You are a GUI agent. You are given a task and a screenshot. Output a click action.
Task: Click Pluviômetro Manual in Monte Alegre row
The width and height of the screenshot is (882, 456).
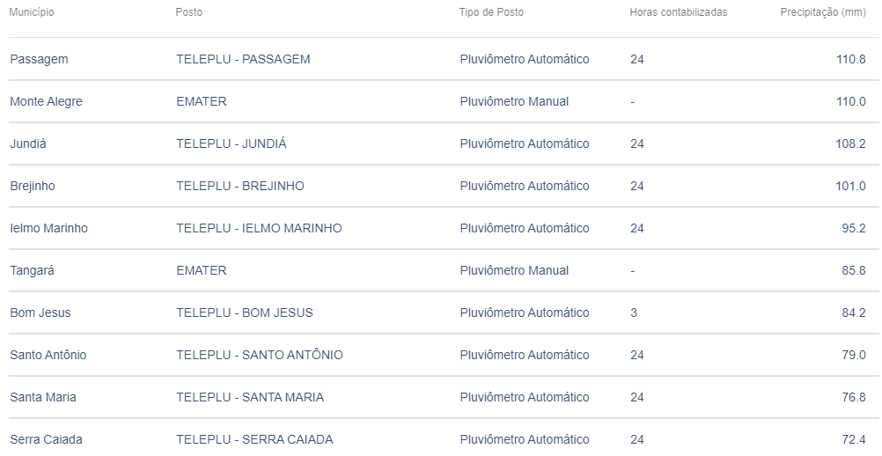tap(514, 102)
